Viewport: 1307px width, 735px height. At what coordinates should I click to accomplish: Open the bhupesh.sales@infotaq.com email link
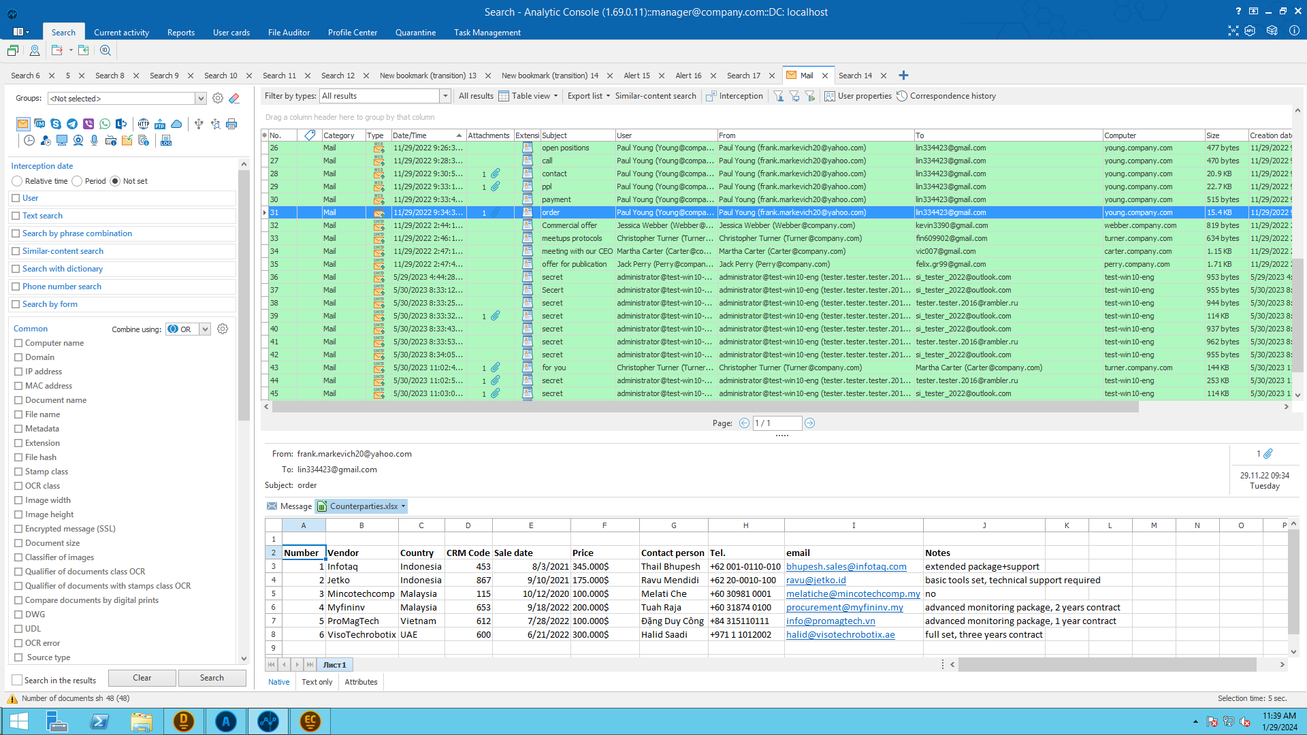tap(846, 566)
